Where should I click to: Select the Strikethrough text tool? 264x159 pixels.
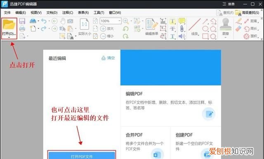172,28
